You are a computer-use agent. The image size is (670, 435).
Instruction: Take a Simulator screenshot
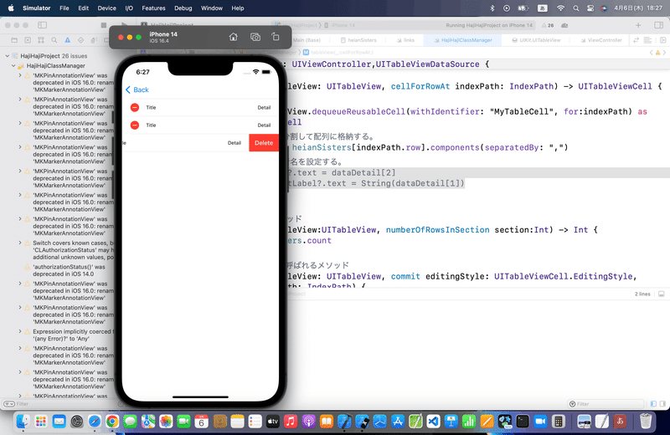pyautogui.click(x=255, y=37)
